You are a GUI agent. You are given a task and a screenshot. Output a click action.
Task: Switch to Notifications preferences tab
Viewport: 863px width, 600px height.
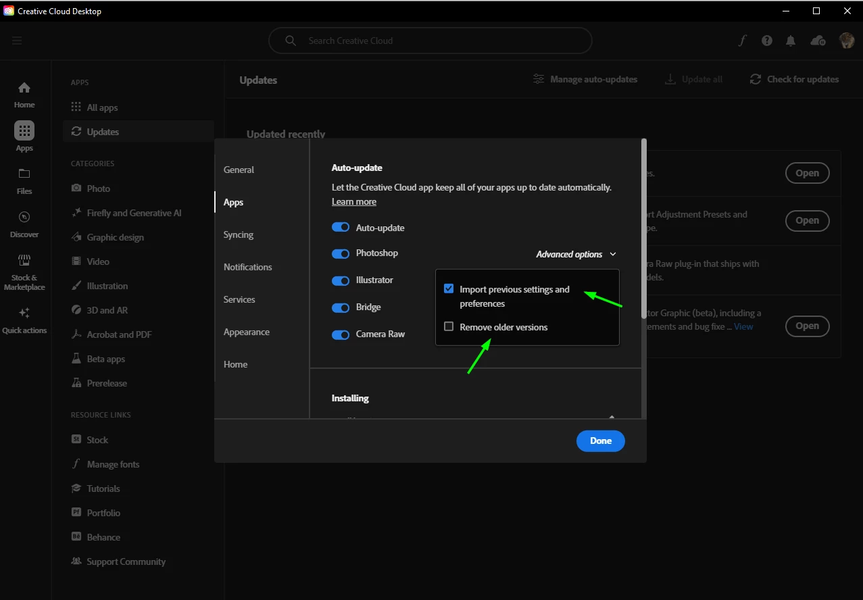click(248, 267)
